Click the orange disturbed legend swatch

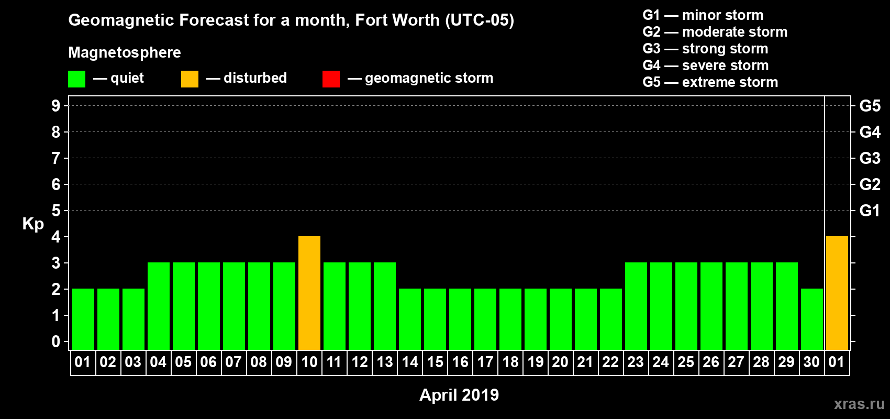coord(190,79)
